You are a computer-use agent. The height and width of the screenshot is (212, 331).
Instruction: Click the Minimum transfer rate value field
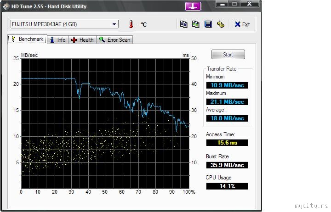click(x=227, y=85)
